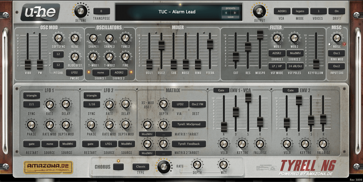Toggle the Drift On switch
Image resolution: width=363 pixels, height=182 pixels.
click(x=337, y=11)
